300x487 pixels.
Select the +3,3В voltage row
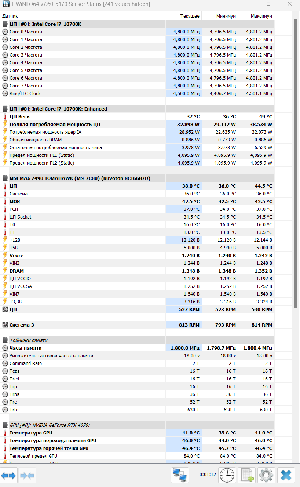[137, 302]
